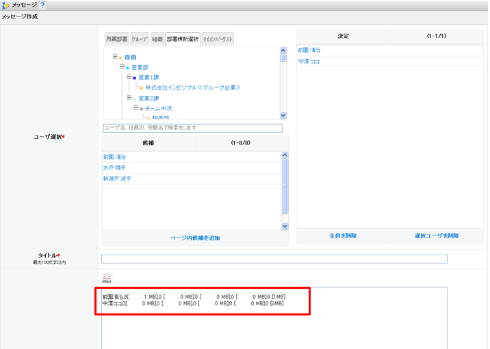Select candidate user 水戸 陽平
This screenshot has height=349, width=490.
tap(114, 168)
